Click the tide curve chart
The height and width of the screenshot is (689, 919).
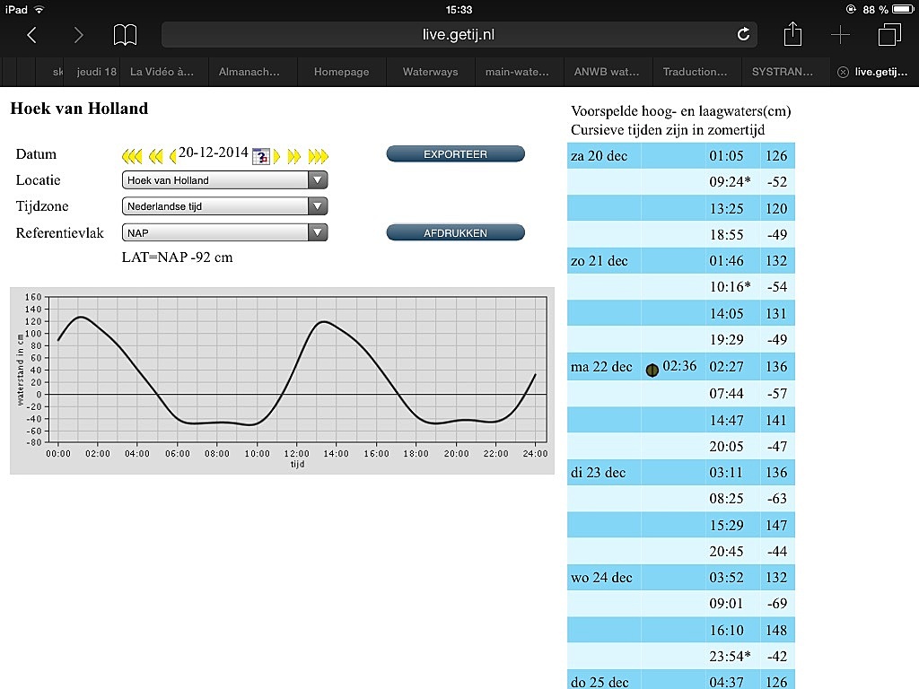pos(282,380)
